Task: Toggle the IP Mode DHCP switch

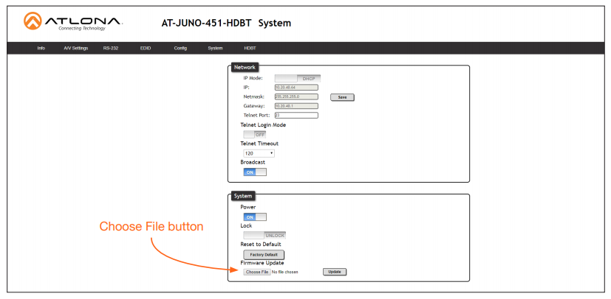Action: pyautogui.click(x=298, y=79)
